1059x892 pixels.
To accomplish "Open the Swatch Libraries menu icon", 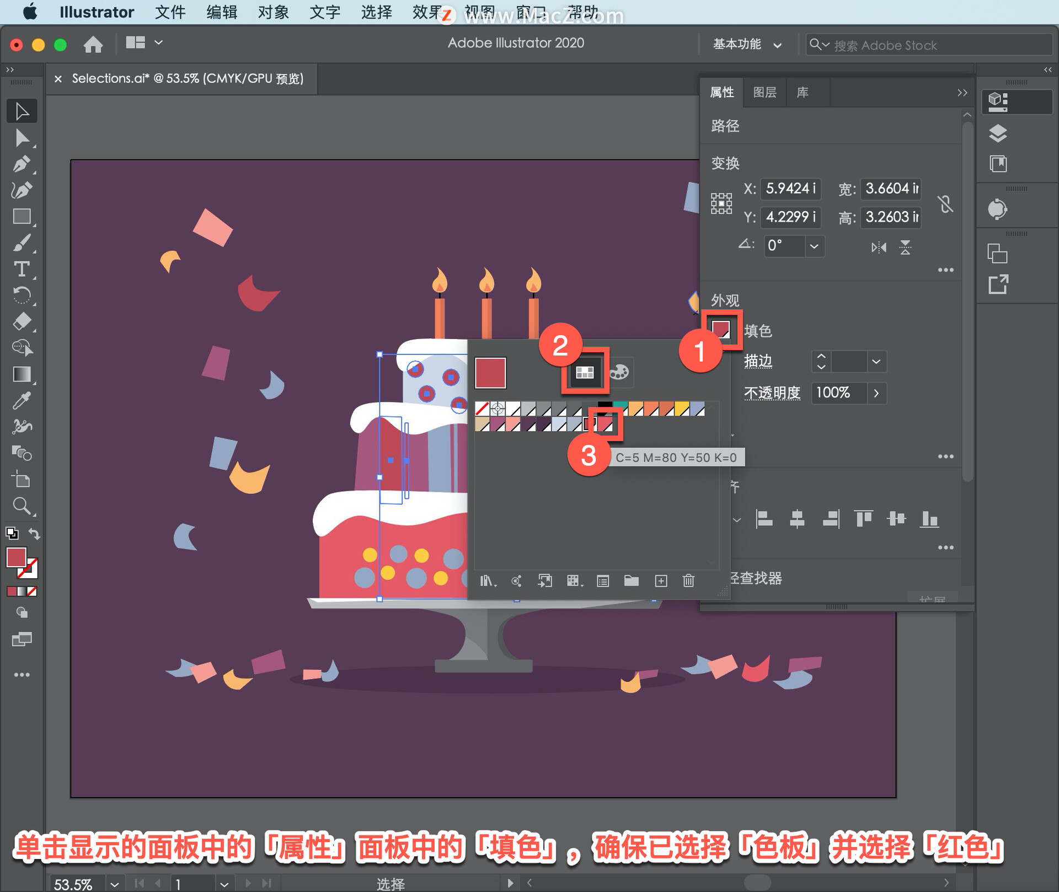I will pyautogui.click(x=488, y=581).
